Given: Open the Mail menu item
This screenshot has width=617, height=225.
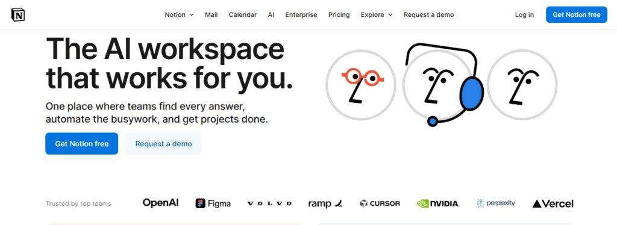Looking at the screenshot, I should tap(211, 14).
